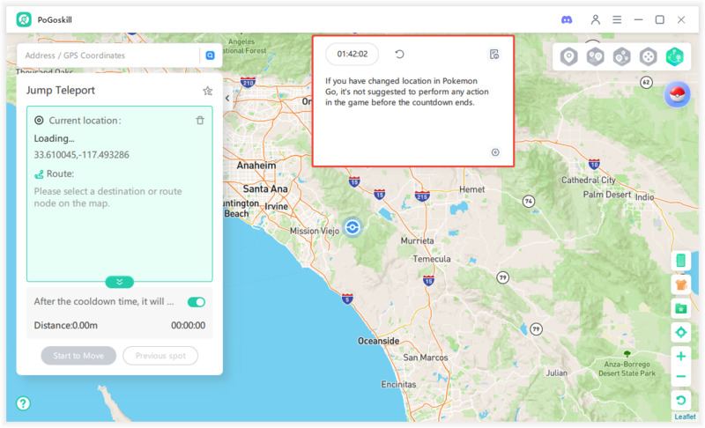Toggle the after-cooldown auto-move switch

[x=197, y=302]
